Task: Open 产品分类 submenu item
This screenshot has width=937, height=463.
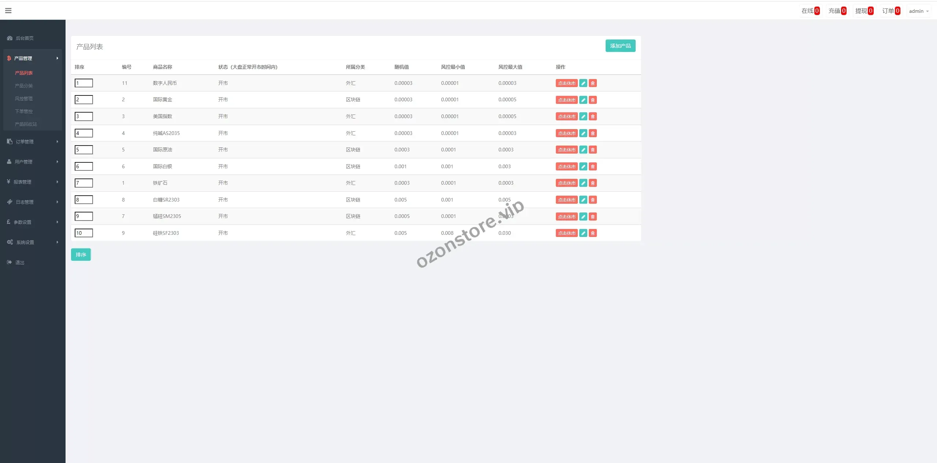Action: point(24,86)
